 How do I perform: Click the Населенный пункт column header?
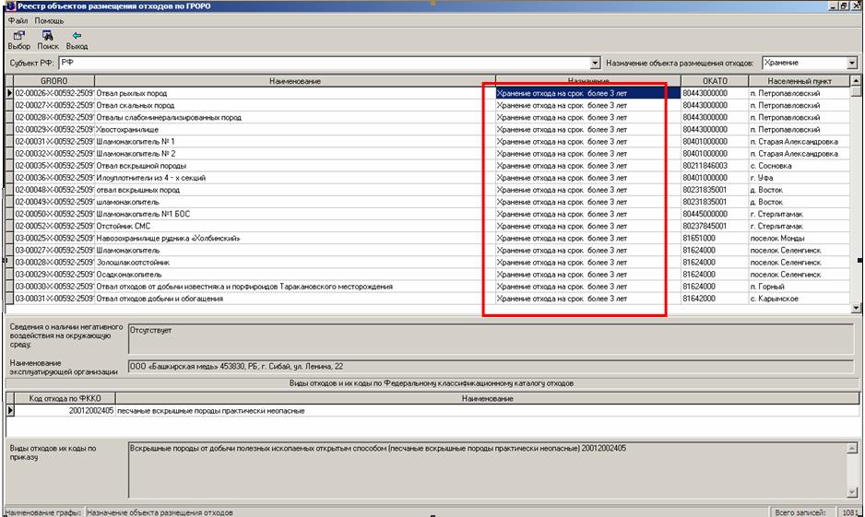point(798,81)
